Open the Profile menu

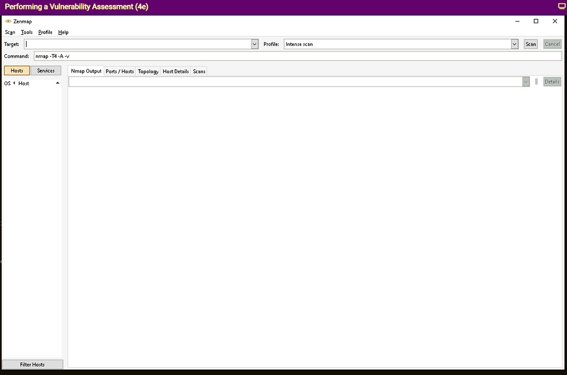click(45, 32)
